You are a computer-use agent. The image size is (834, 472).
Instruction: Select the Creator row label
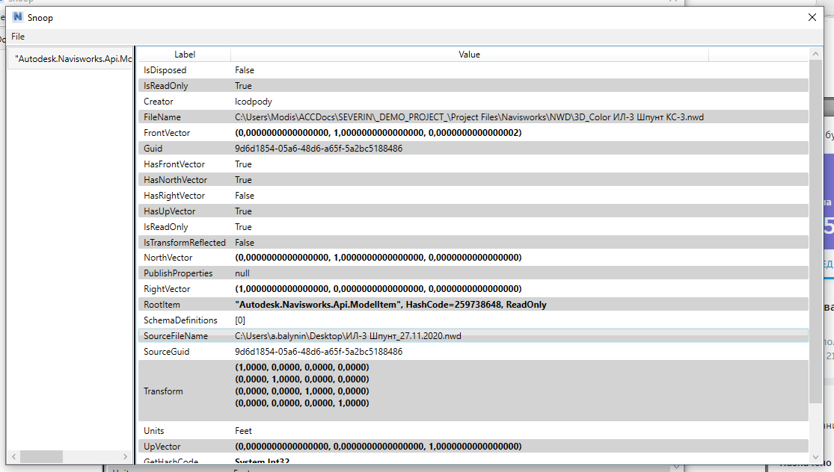click(158, 102)
